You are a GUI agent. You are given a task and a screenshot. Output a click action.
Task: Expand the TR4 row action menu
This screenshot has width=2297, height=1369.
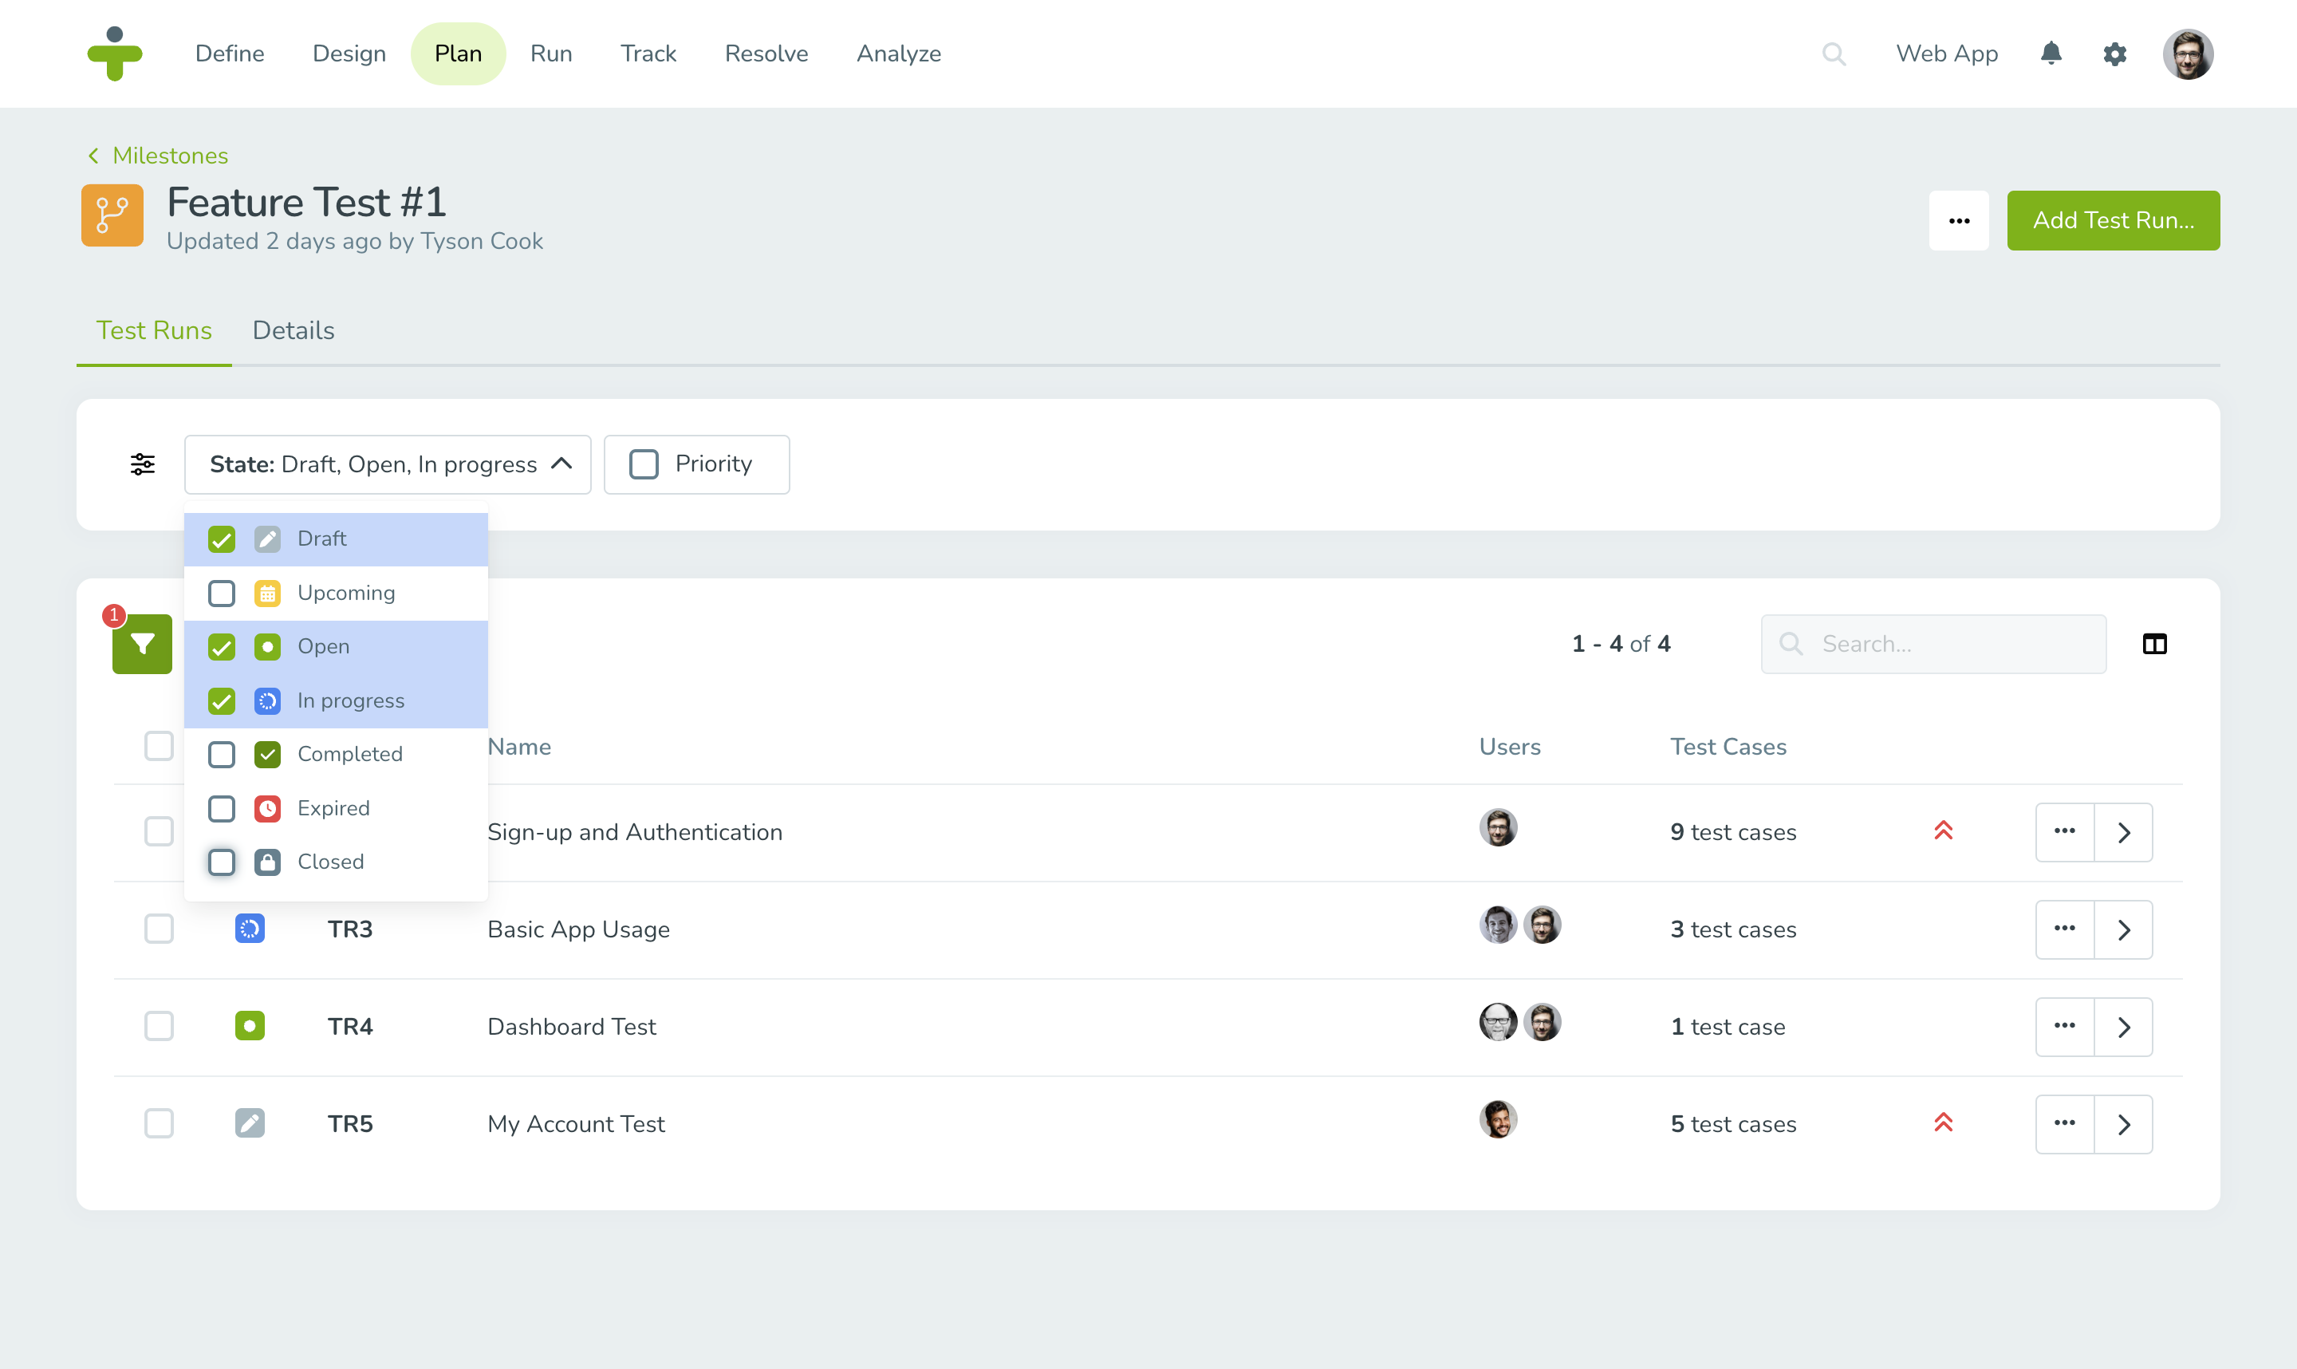coord(2064,1027)
